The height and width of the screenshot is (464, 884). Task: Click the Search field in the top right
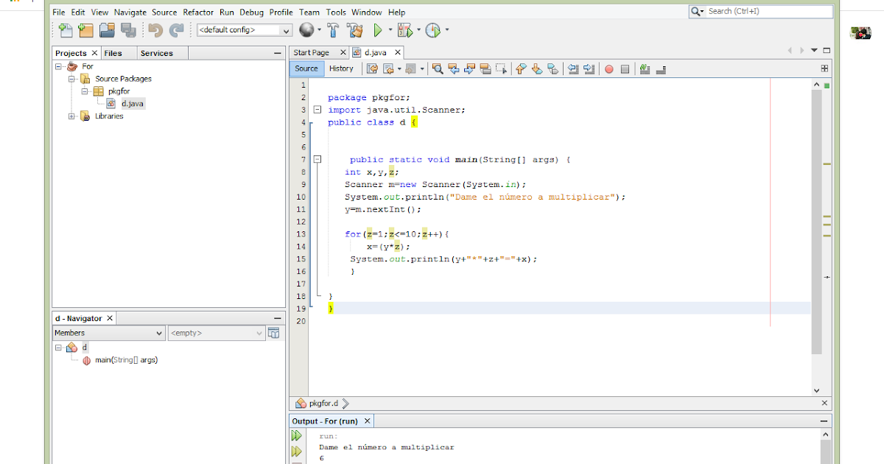click(x=762, y=11)
